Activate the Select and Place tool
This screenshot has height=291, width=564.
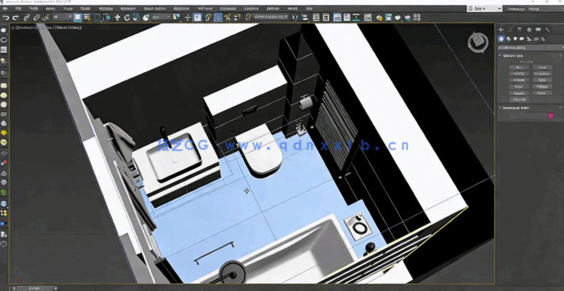(146, 17)
